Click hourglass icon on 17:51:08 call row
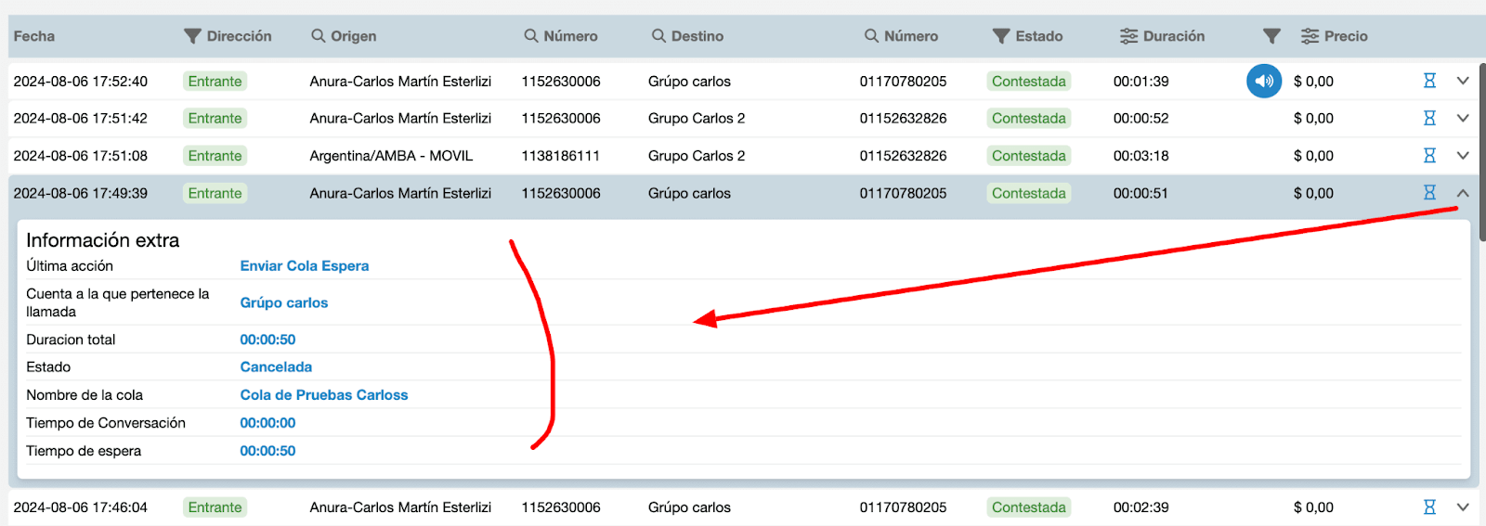Viewport: 1486px width, 526px height. 1429,156
